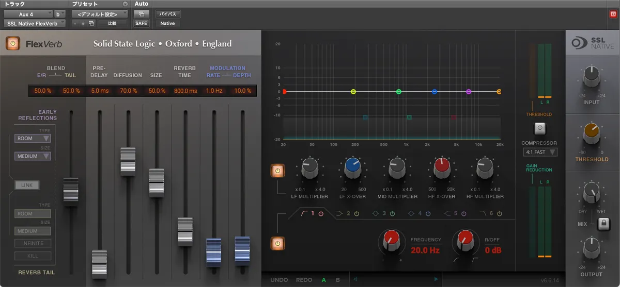The image size is (620, 287).
Task: Click the SSL Native logo
Action: (x=593, y=44)
